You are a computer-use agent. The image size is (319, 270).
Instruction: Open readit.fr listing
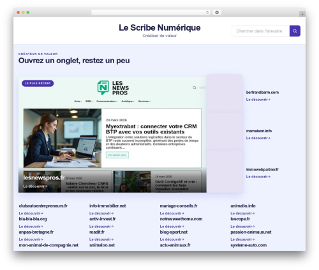pyautogui.click(x=97, y=232)
